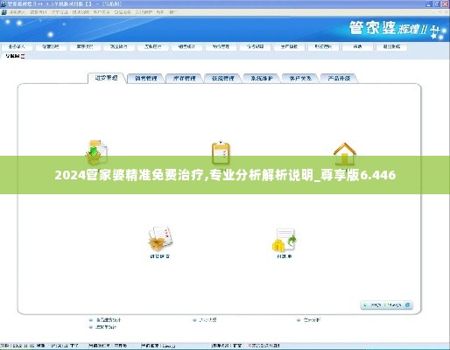This screenshot has width=450, height=350.
Task: Switch to the 库存管理 tab
Action: (185, 78)
